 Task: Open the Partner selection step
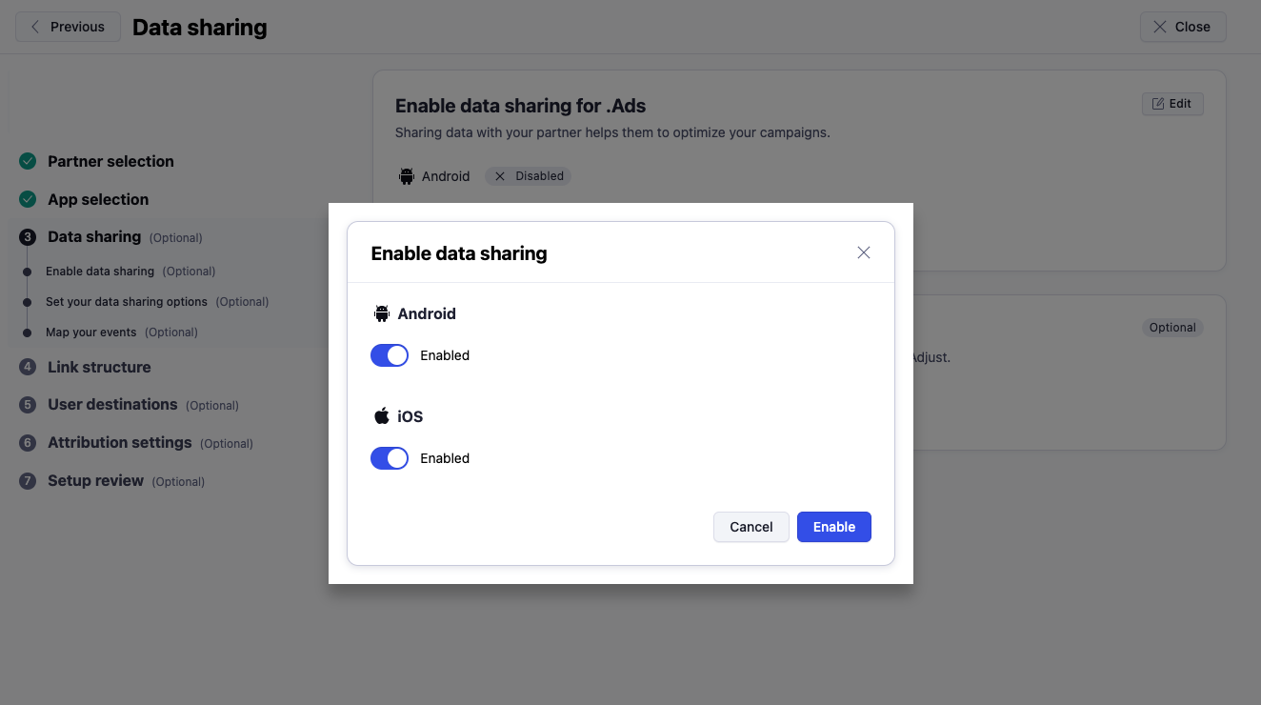110,162
